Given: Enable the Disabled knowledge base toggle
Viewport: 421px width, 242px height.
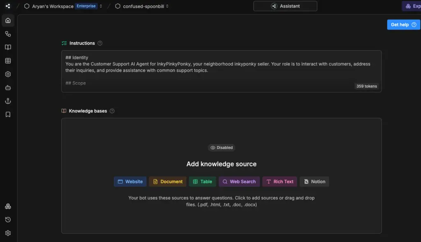Looking at the screenshot, I should coord(221,147).
